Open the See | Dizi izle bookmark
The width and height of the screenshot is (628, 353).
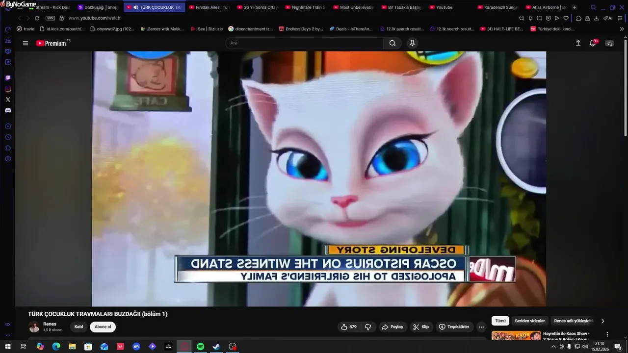(207, 29)
